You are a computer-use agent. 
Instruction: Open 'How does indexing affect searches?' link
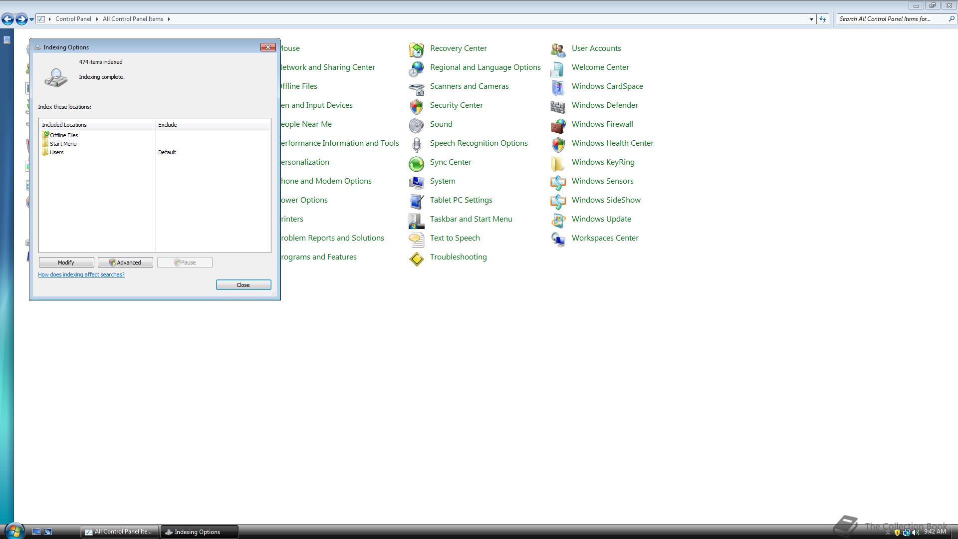click(81, 274)
